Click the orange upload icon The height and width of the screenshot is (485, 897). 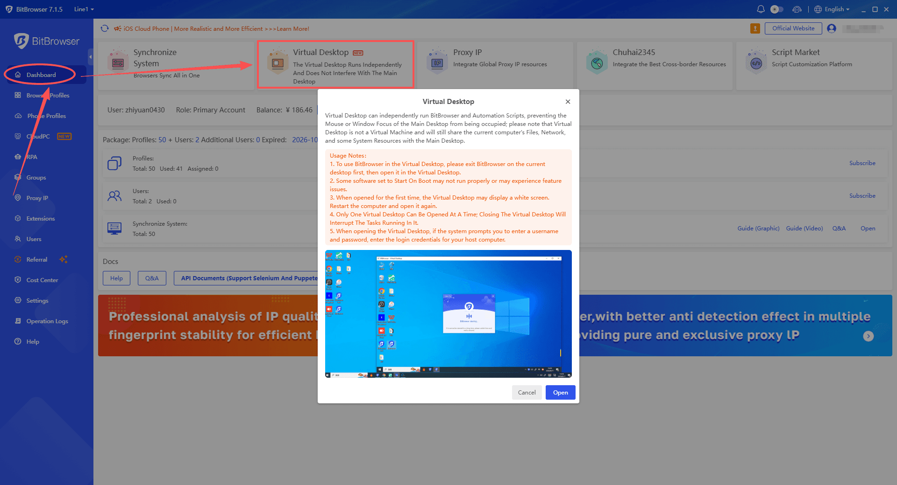[755, 28]
